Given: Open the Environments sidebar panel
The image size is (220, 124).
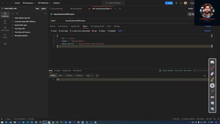Looking at the screenshot, I should point(5,29).
